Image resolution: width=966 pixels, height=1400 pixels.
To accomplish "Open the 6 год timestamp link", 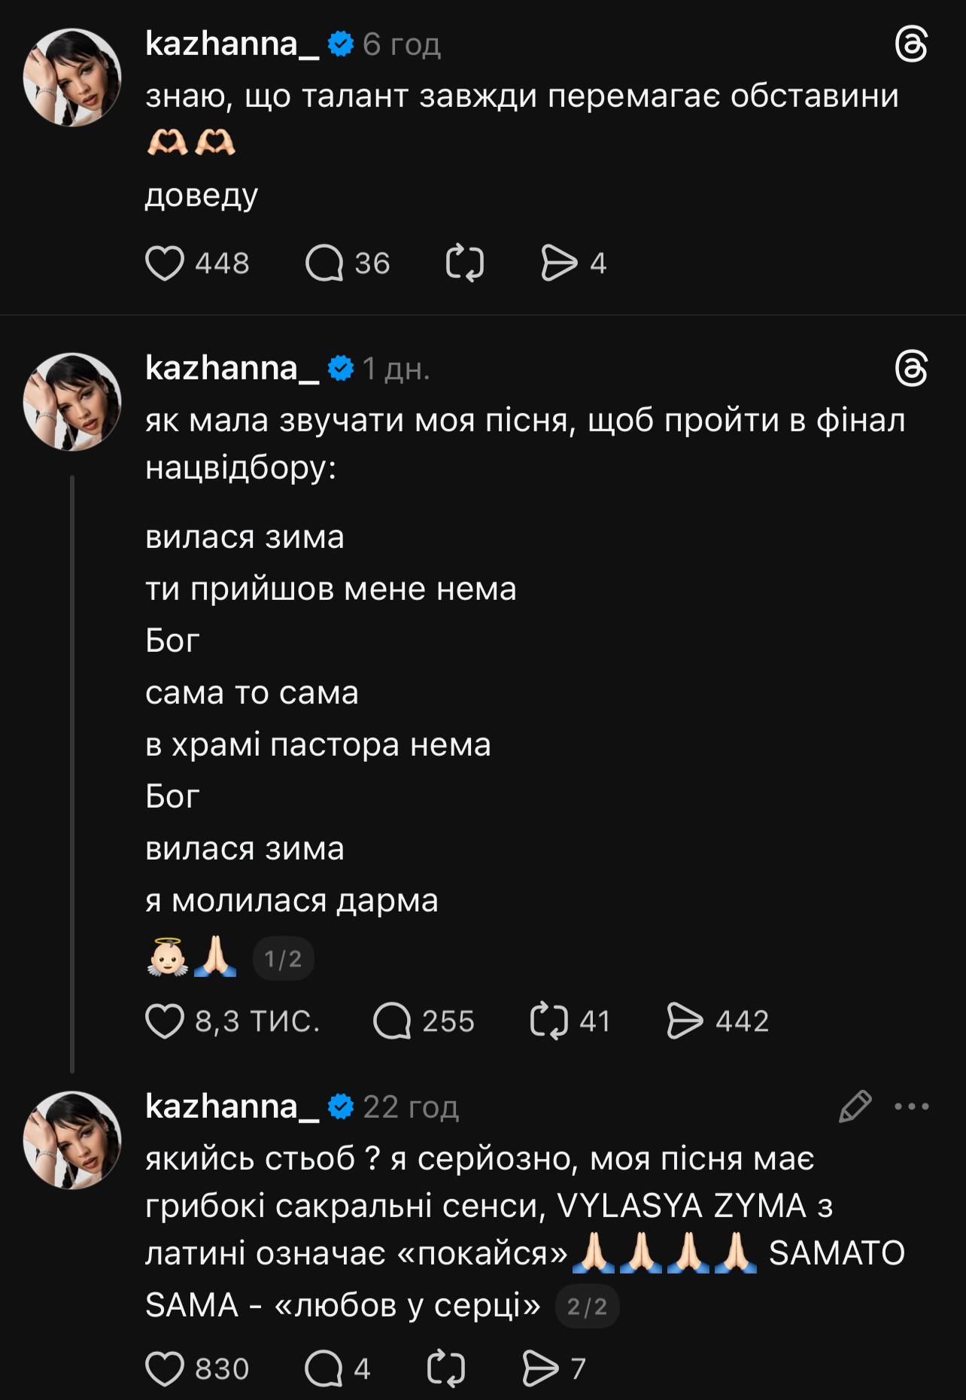I will coord(399,45).
